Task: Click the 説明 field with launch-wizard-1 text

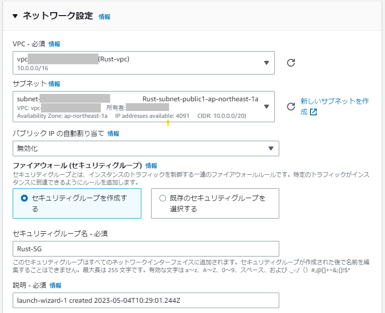Action: (x=146, y=300)
